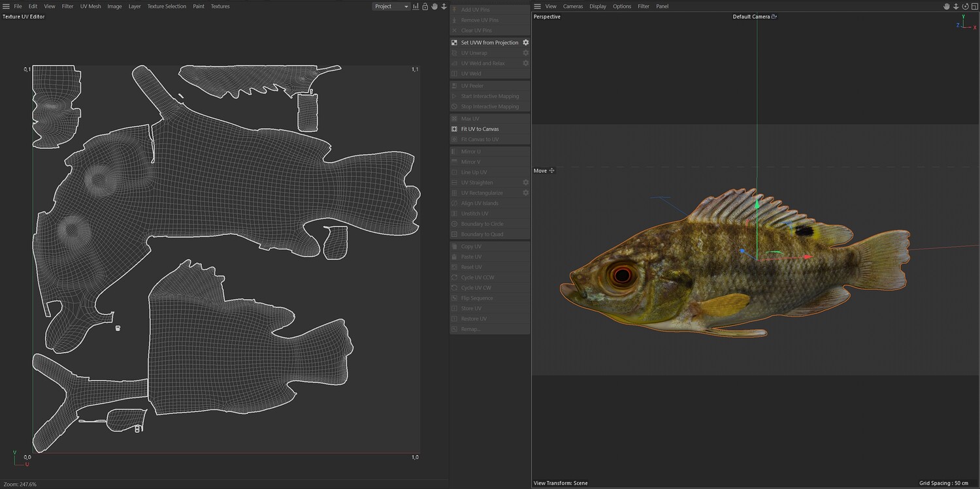Open the Perspective viewport hamburger menu
This screenshot has height=489, width=980.
point(537,7)
